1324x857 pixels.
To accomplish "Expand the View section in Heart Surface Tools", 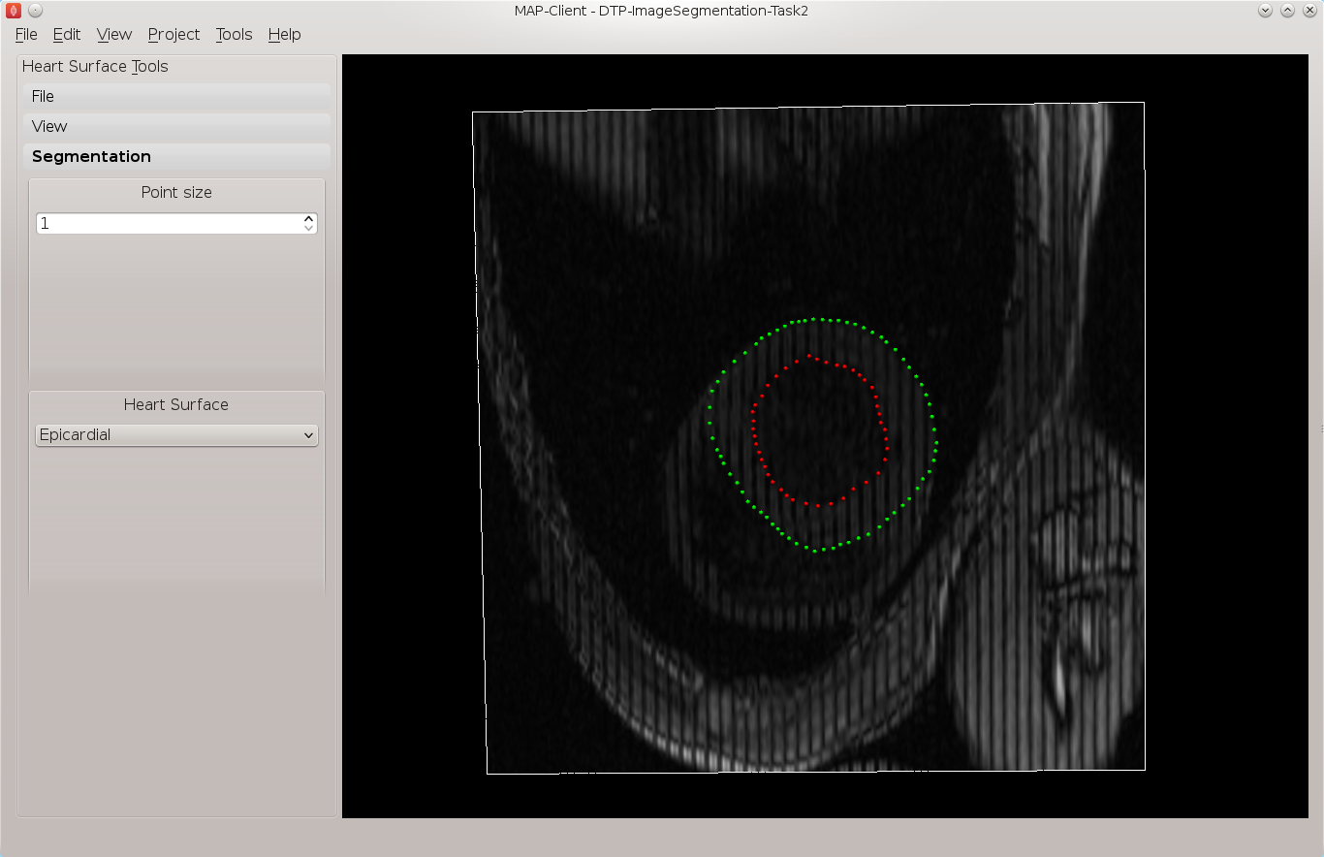I will point(176,126).
